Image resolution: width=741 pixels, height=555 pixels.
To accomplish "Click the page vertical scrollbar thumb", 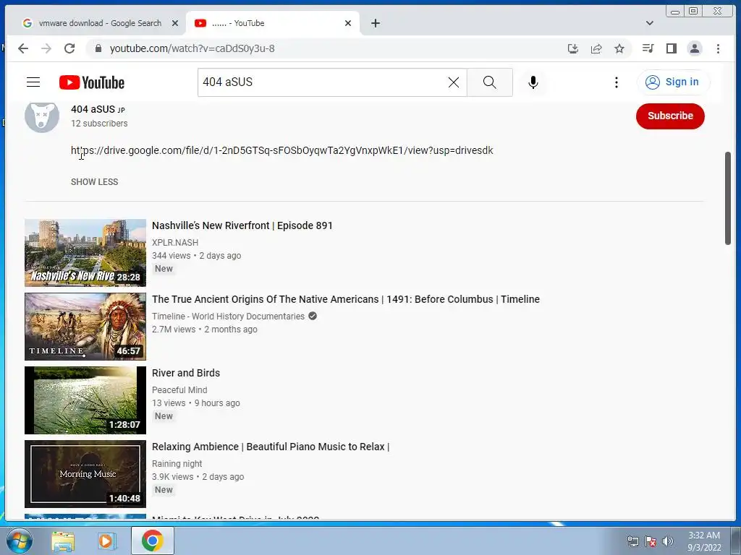I will point(728,198).
